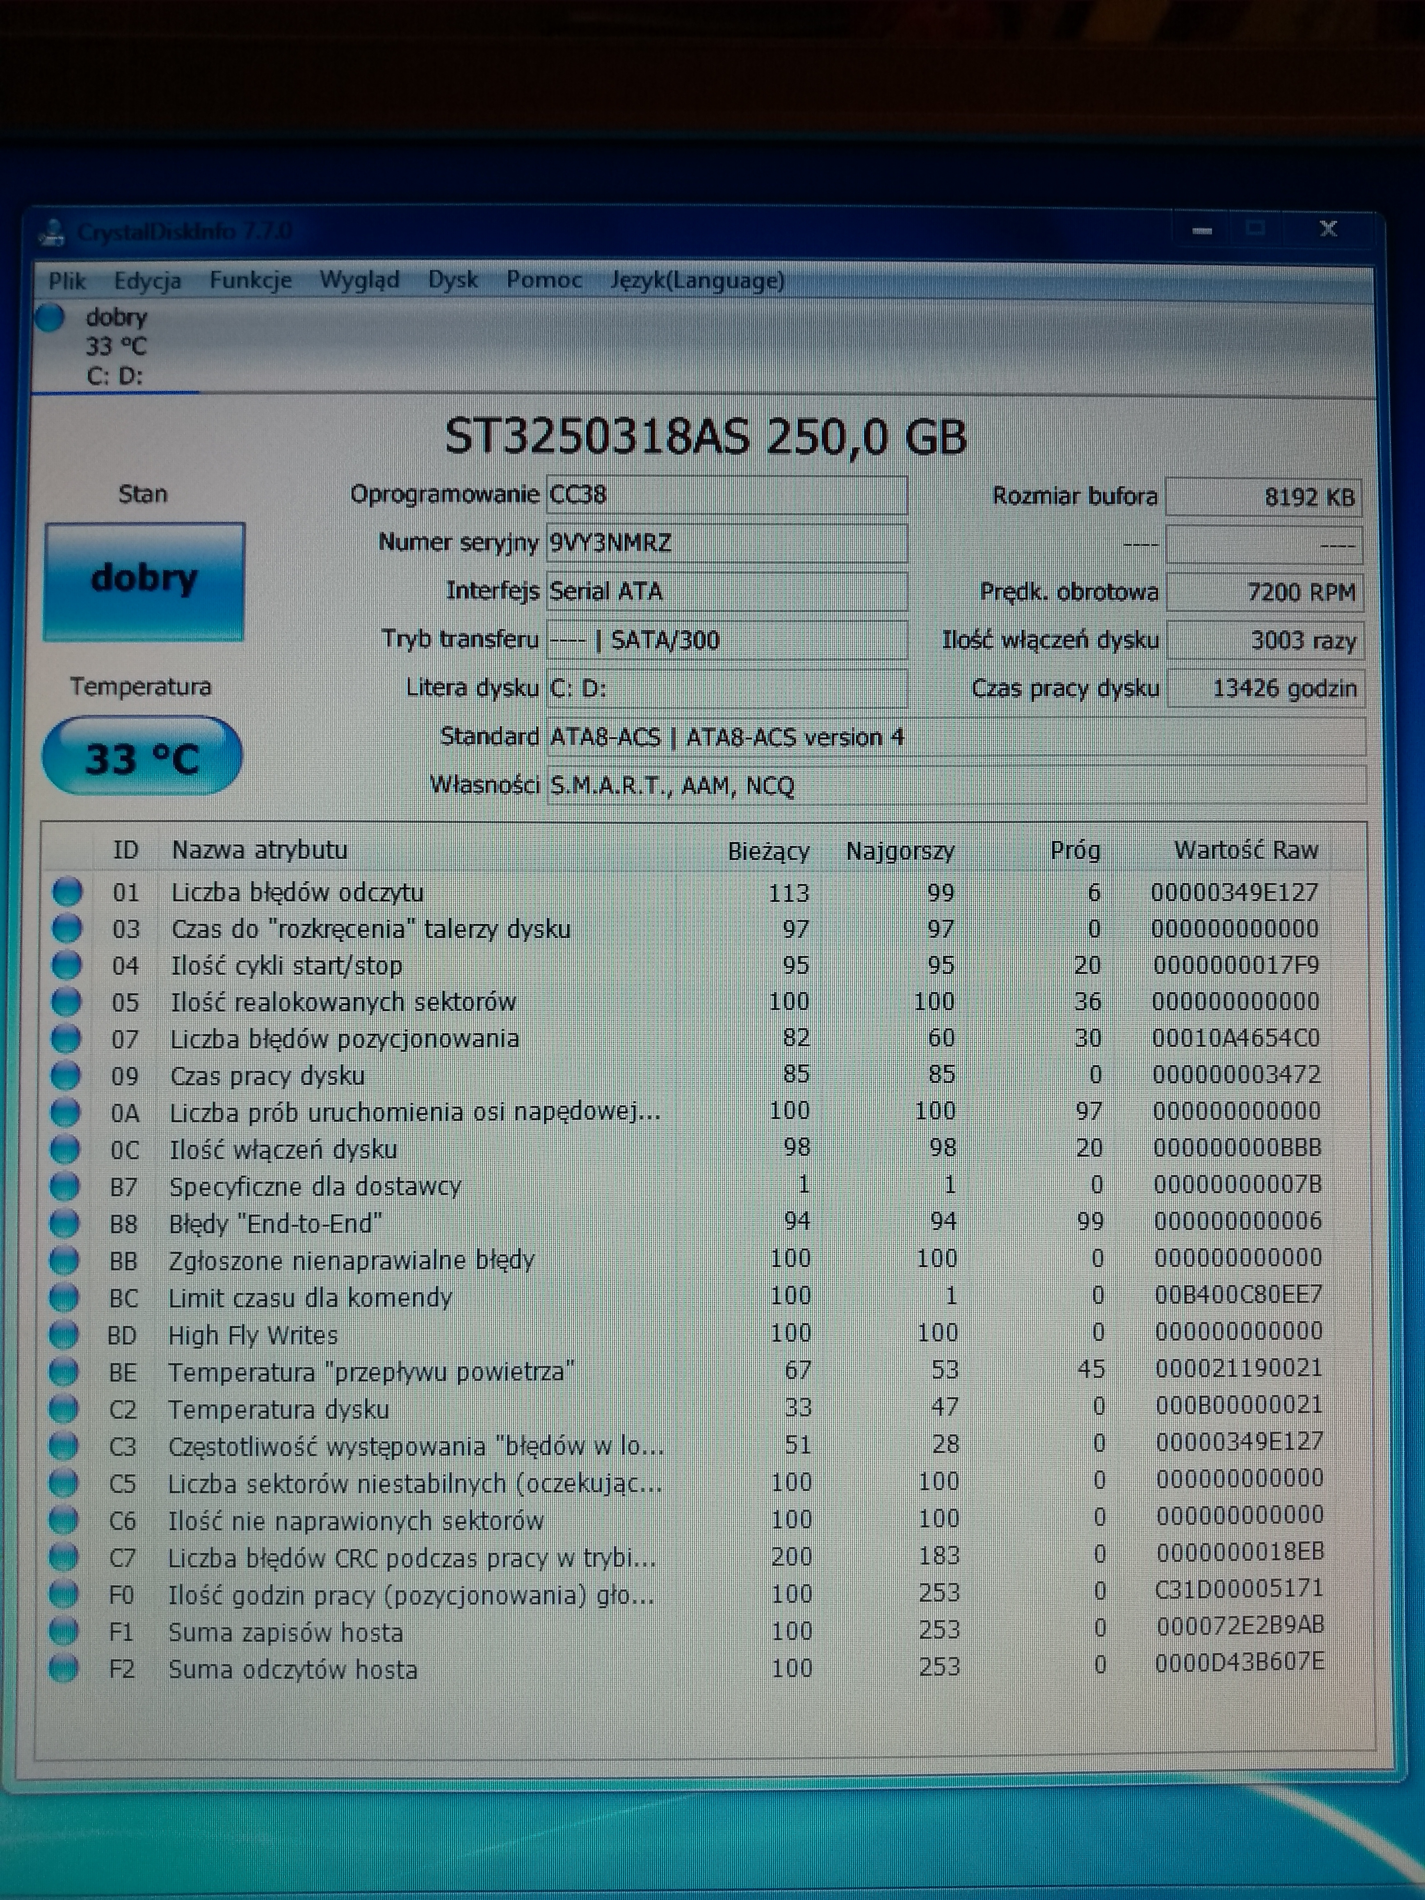Open the Funkcje menu
The image size is (1425, 1900).
(251, 280)
